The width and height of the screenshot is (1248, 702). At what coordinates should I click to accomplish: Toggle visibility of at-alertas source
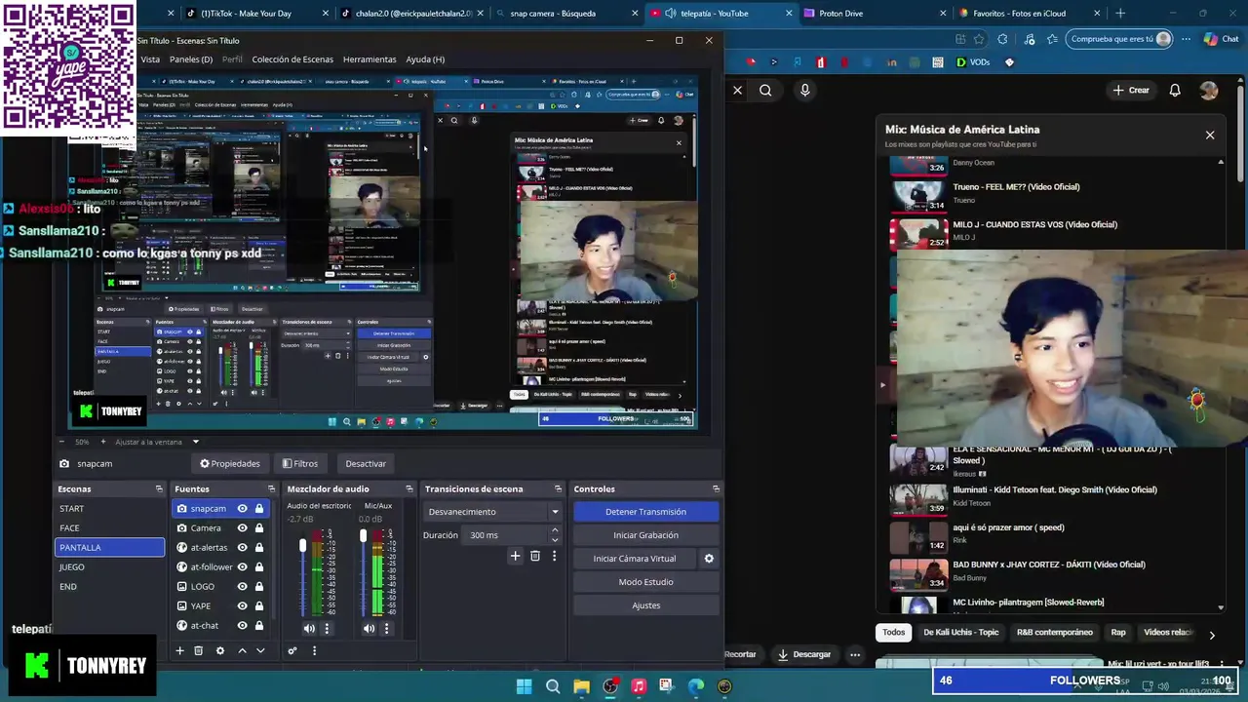coord(242,547)
